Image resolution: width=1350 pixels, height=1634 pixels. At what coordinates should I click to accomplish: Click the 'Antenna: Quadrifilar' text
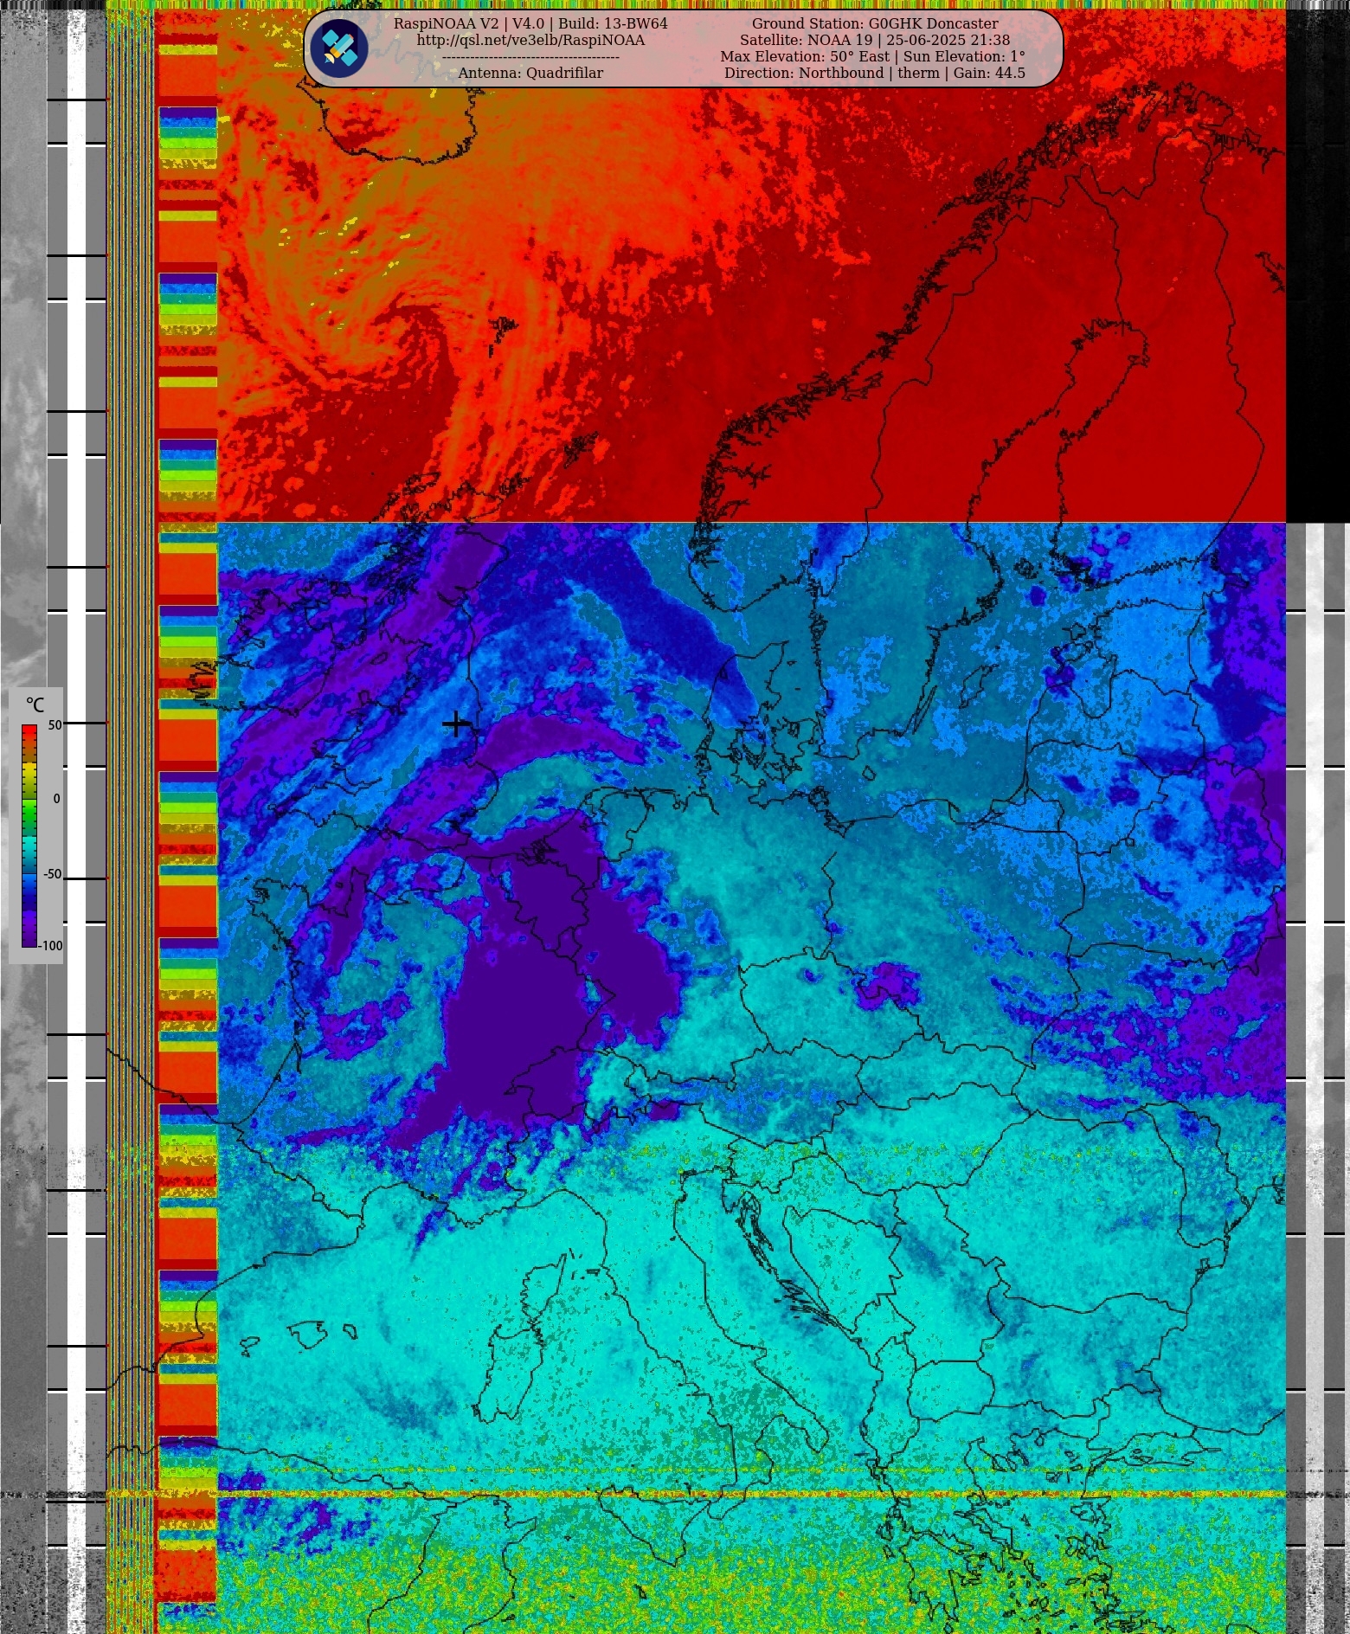[x=530, y=74]
